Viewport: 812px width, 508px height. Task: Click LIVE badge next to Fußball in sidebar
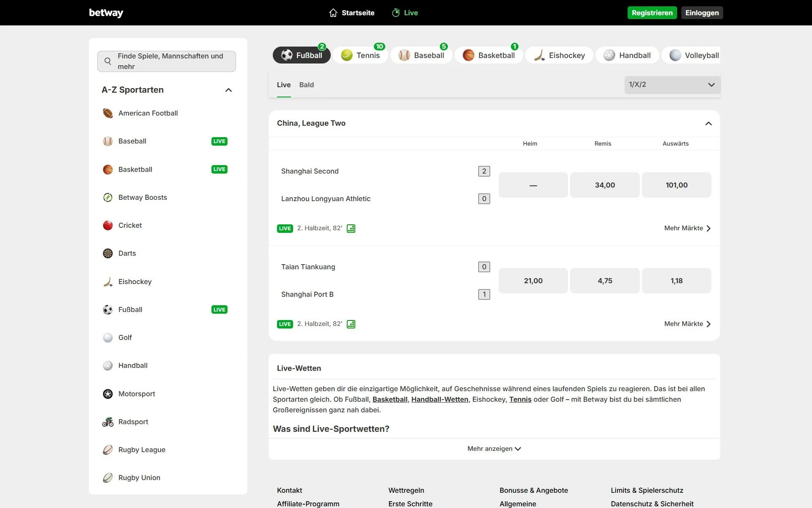[x=219, y=309]
